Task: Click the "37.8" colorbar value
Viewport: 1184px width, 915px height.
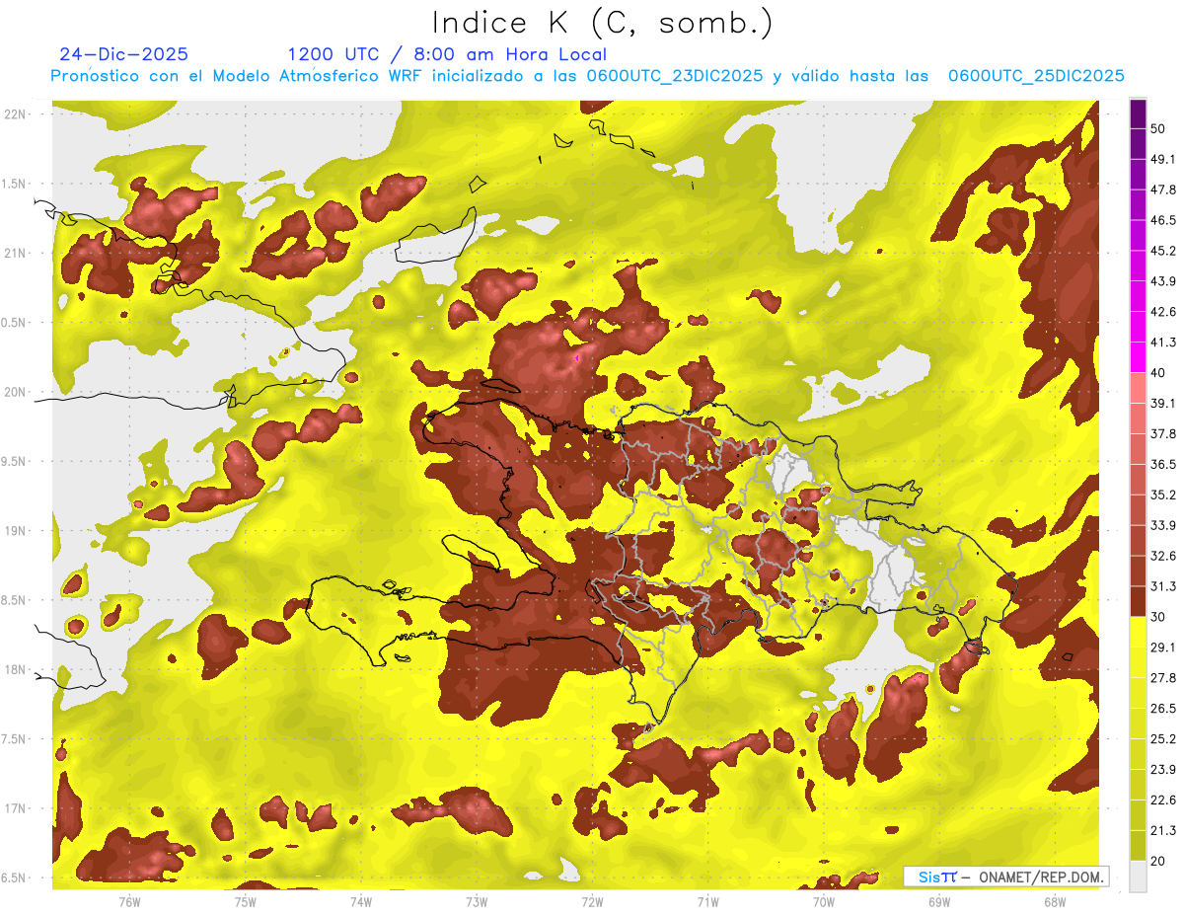Action: [x=1163, y=433]
